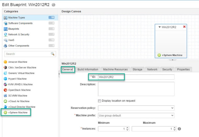This screenshot has width=199, height=137.
Task: Click the Instances info icon
Action: [x=179, y=129]
